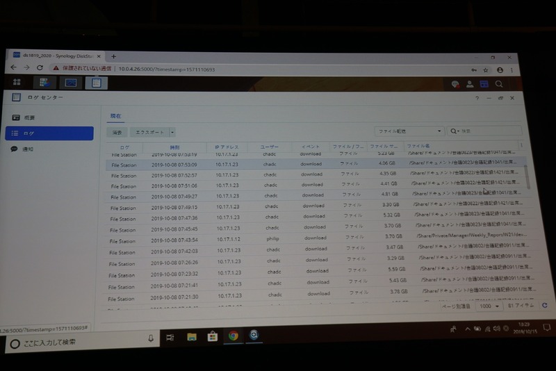Open the DSM widgets panel icon
Screen dimensions: 556x371
pos(484,84)
